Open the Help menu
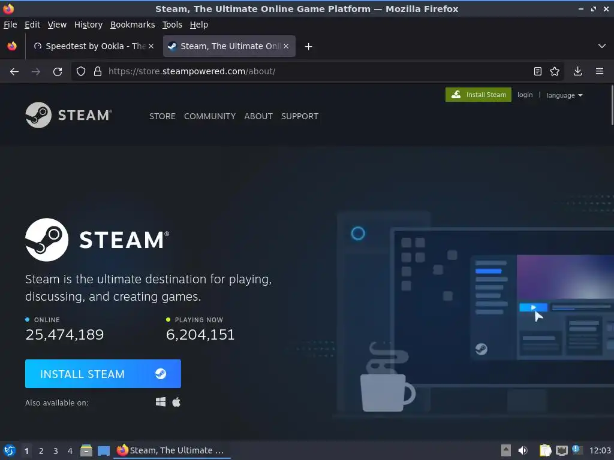 199,25
